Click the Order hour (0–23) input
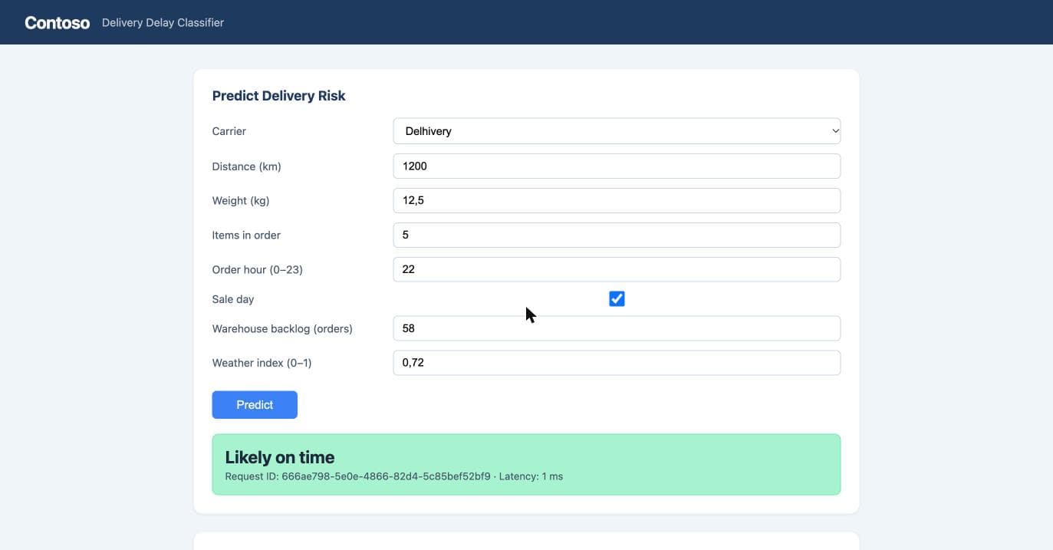Image resolution: width=1053 pixels, height=550 pixels. click(617, 269)
